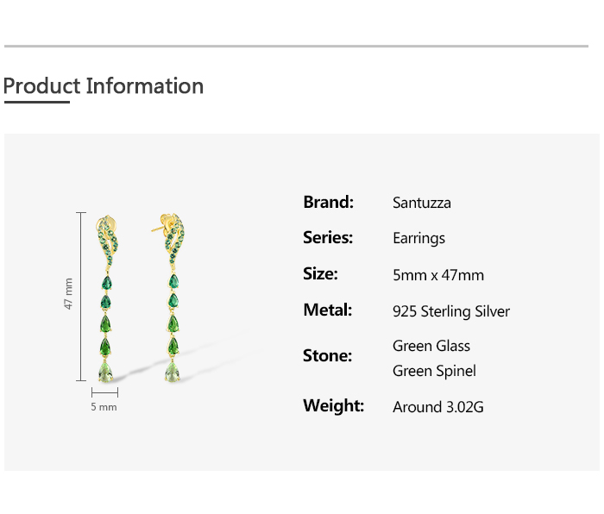Image resolution: width=604 pixels, height=514 pixels.
Task: Click the Green Spinel stone text
Action: 435,371
